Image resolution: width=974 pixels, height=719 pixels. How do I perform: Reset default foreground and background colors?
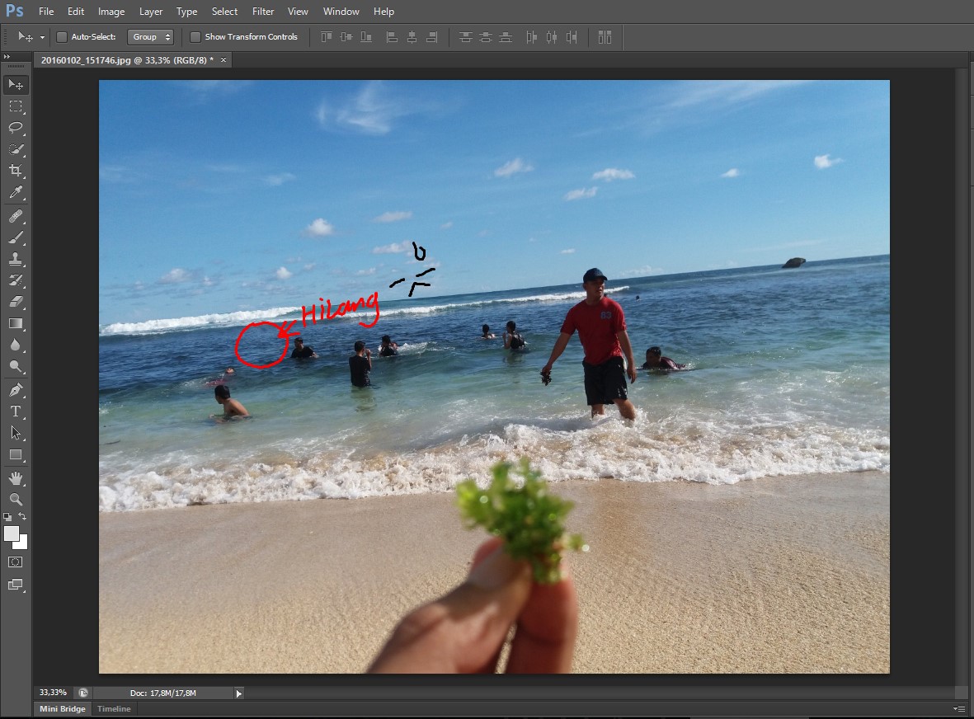(x=7, y=517)
